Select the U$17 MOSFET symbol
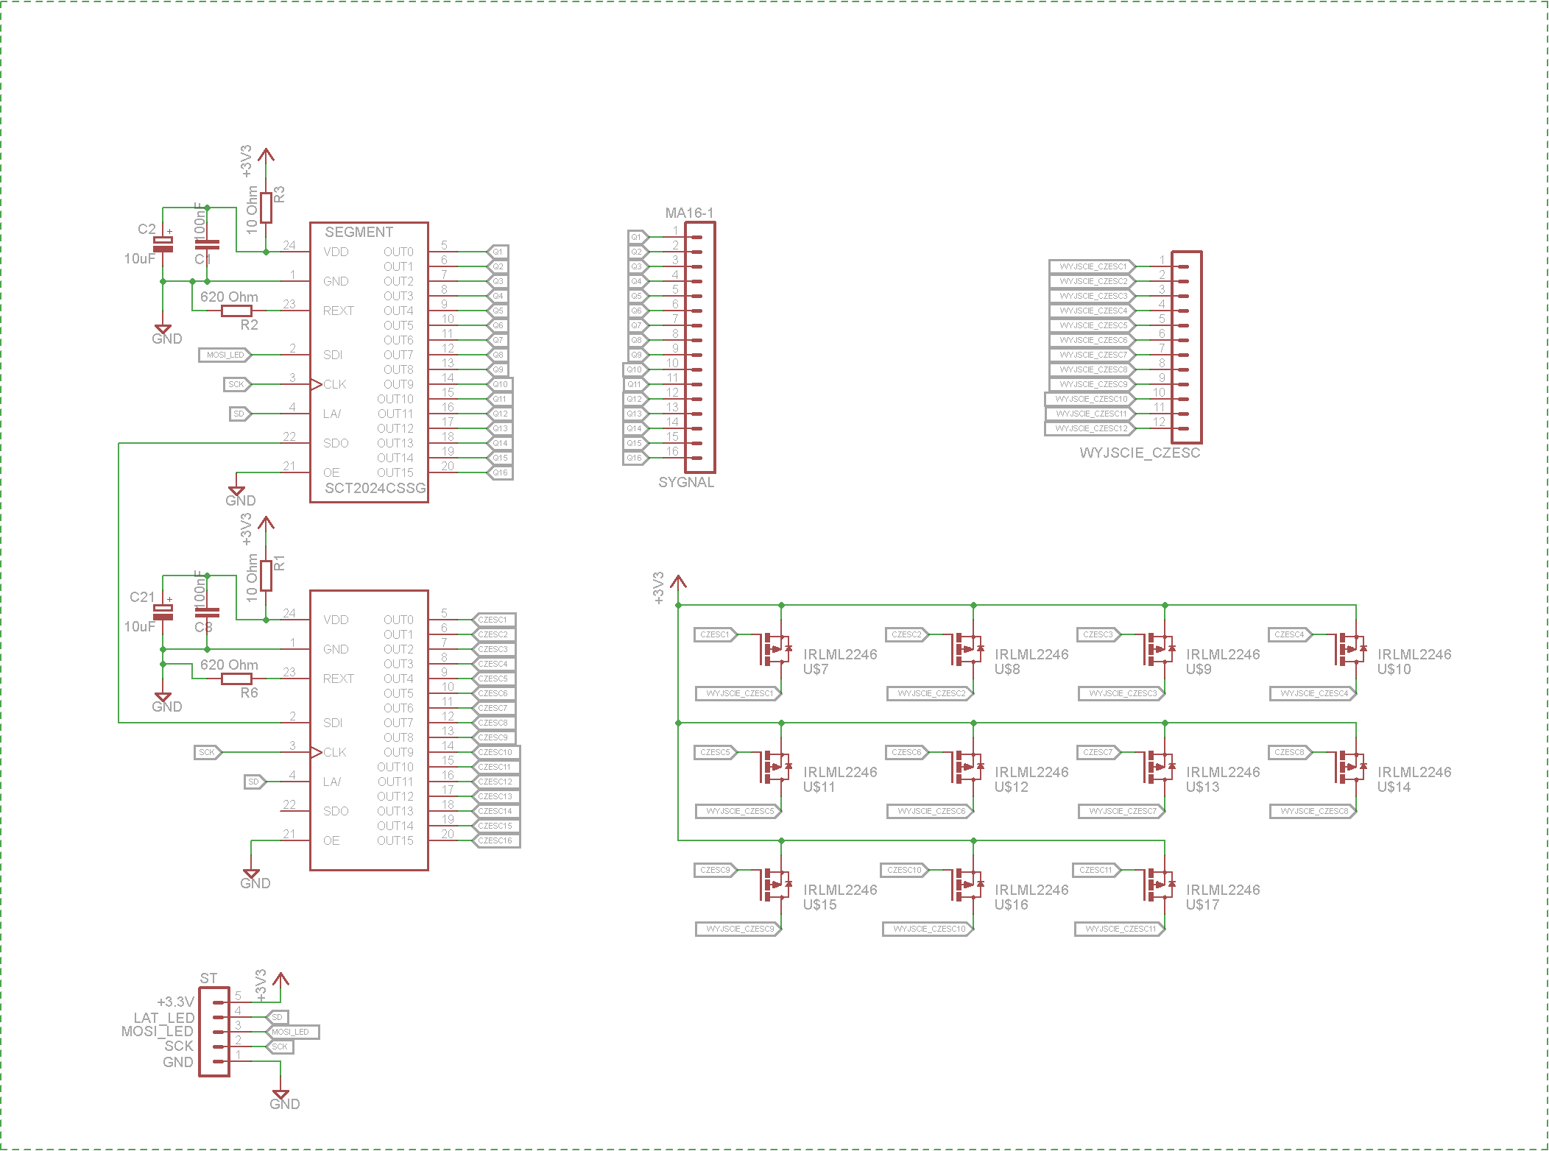 [x=1157, y=885]
